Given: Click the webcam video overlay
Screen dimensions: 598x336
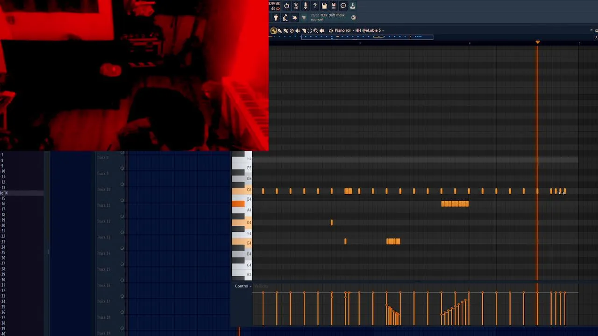Looking at the screenshot, I should 134,75.
